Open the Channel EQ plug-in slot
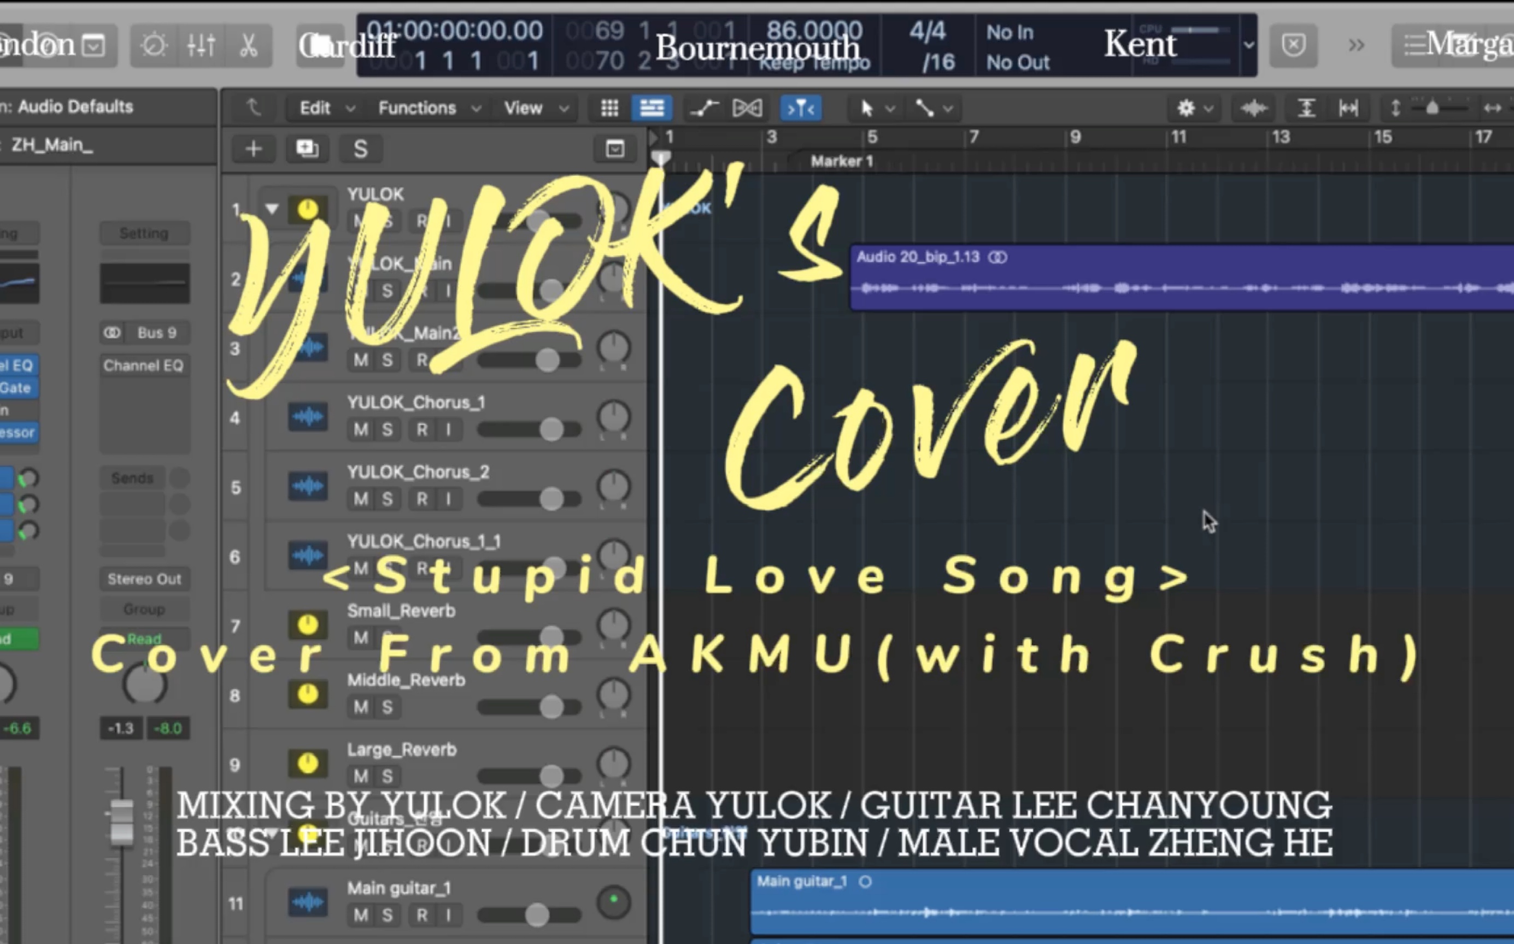This screenshot has height=944, width=1514. pyautogui.click(x=144, y=365)
